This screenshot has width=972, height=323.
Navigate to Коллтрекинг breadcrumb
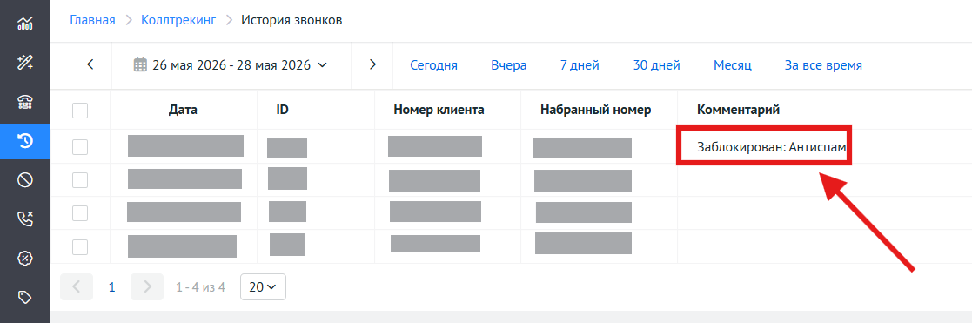[178, 20]
